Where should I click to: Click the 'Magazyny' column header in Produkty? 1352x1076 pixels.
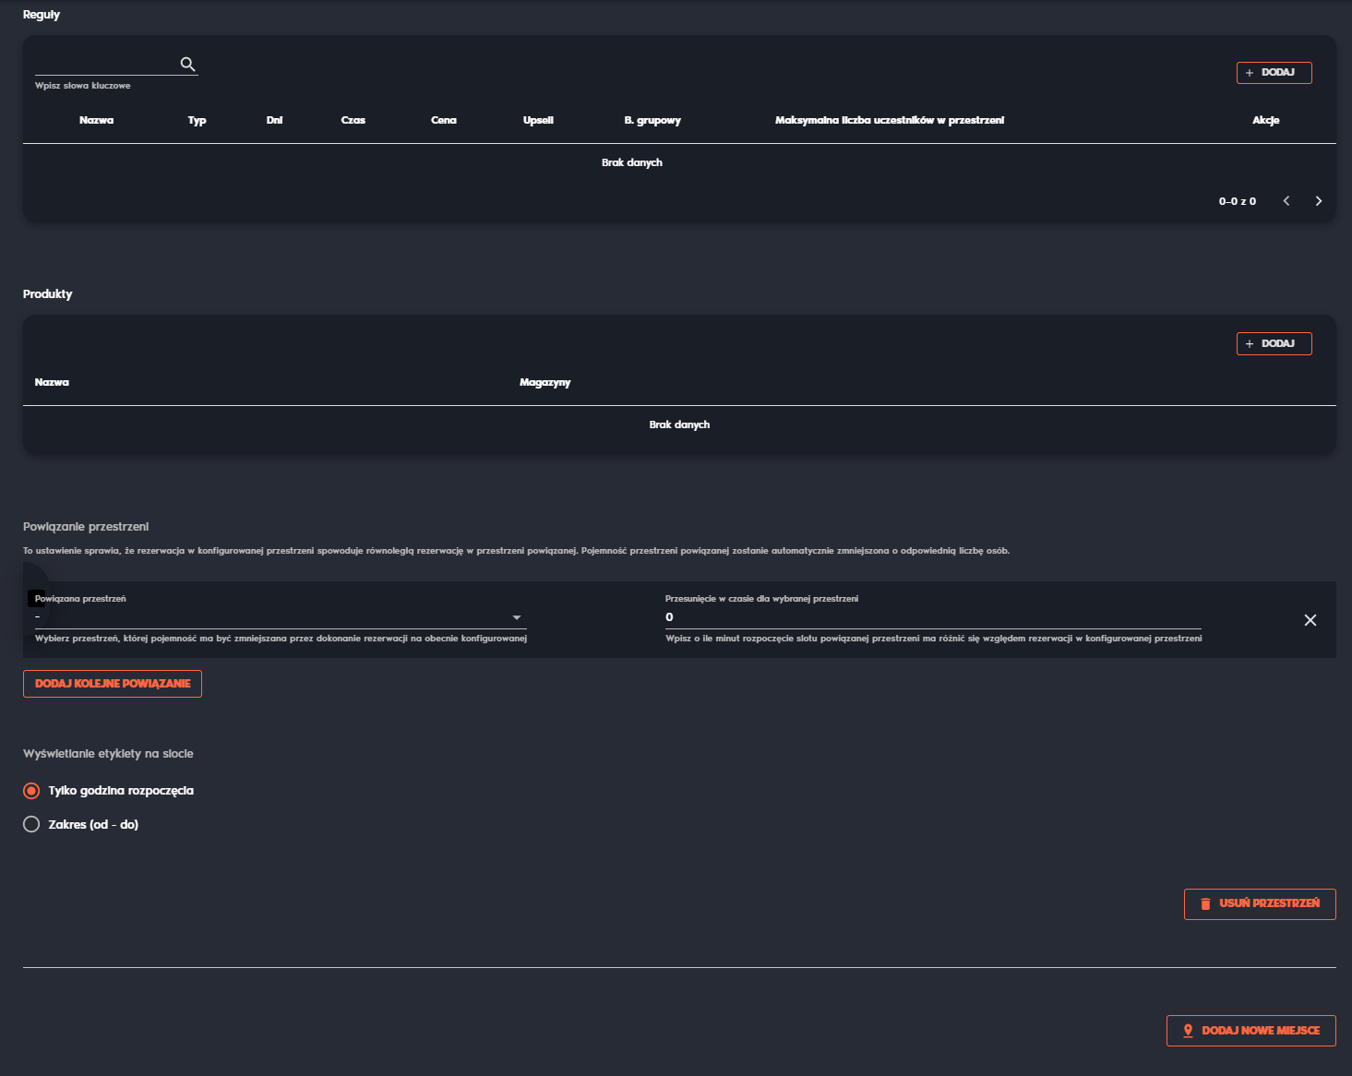(x=545, y=382)
